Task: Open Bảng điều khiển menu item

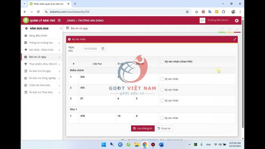Action: coord(38,35)
